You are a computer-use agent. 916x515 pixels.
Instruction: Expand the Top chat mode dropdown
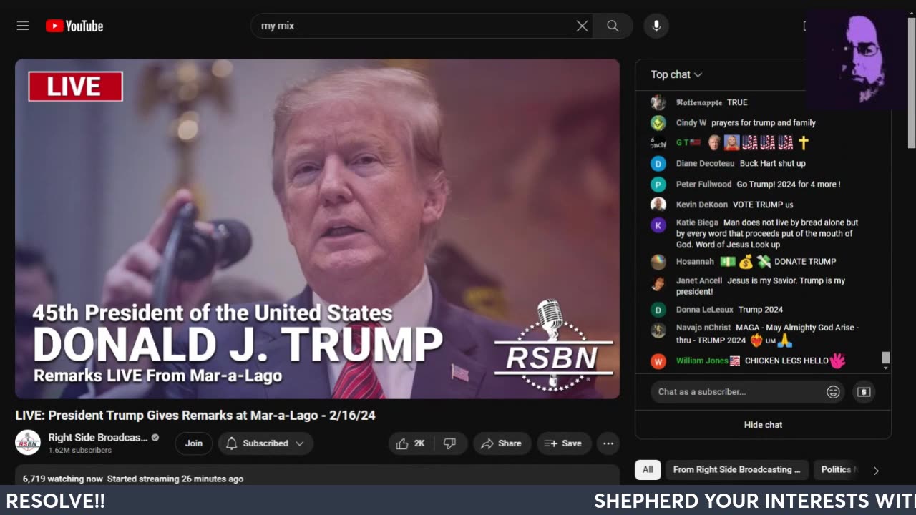point(676,74)
